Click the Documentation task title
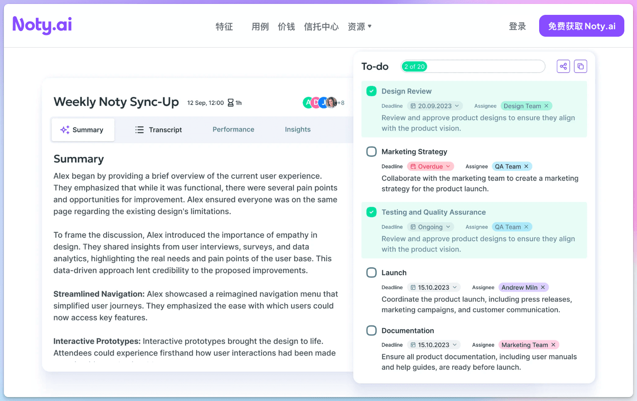The image size is (637, 401). click(x=408, y=330)
